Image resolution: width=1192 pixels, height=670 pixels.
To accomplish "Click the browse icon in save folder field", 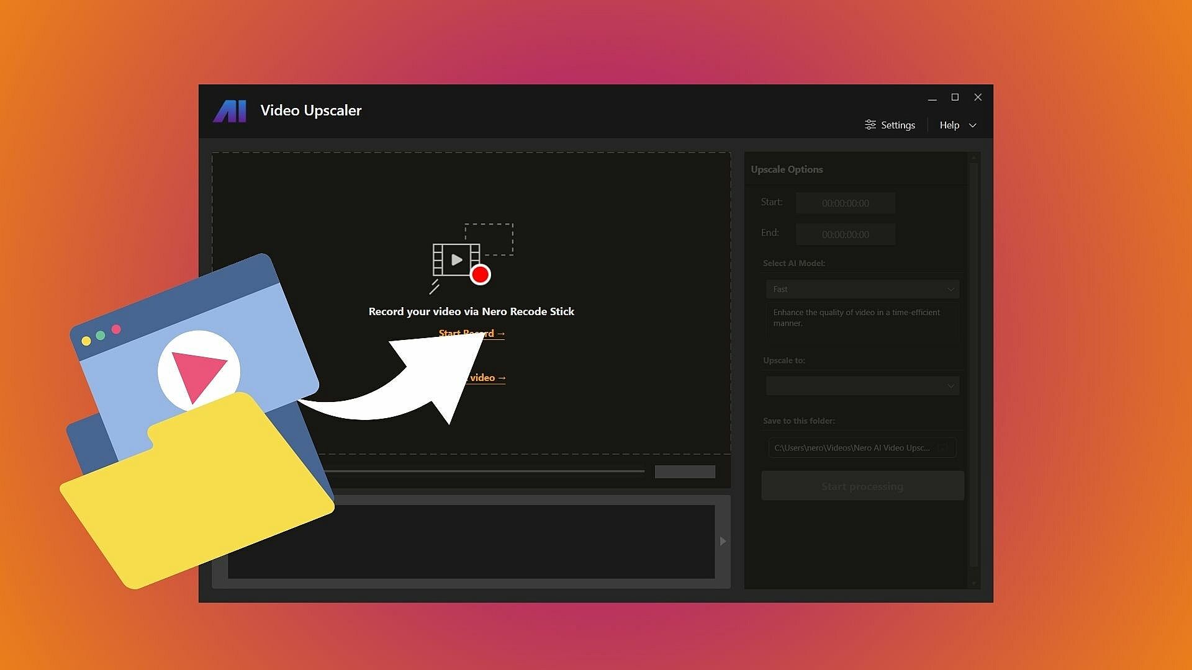I will coord(944,448).
